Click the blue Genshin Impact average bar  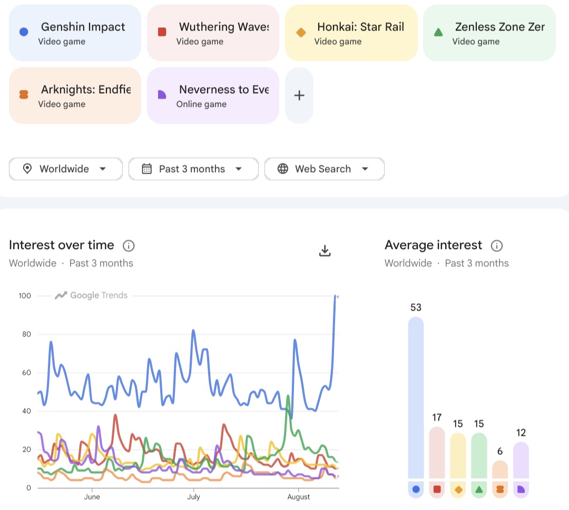(416, 398)
